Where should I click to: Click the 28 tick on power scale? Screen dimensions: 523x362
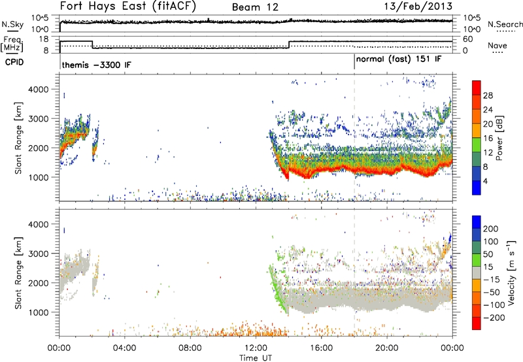[488, 95]
